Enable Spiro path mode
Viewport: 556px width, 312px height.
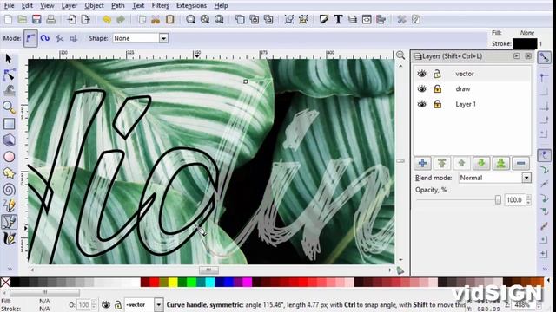point(44,38)
